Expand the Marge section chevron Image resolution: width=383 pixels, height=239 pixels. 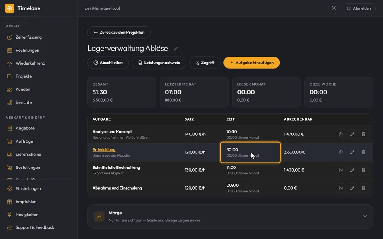[x=365, y=216]
